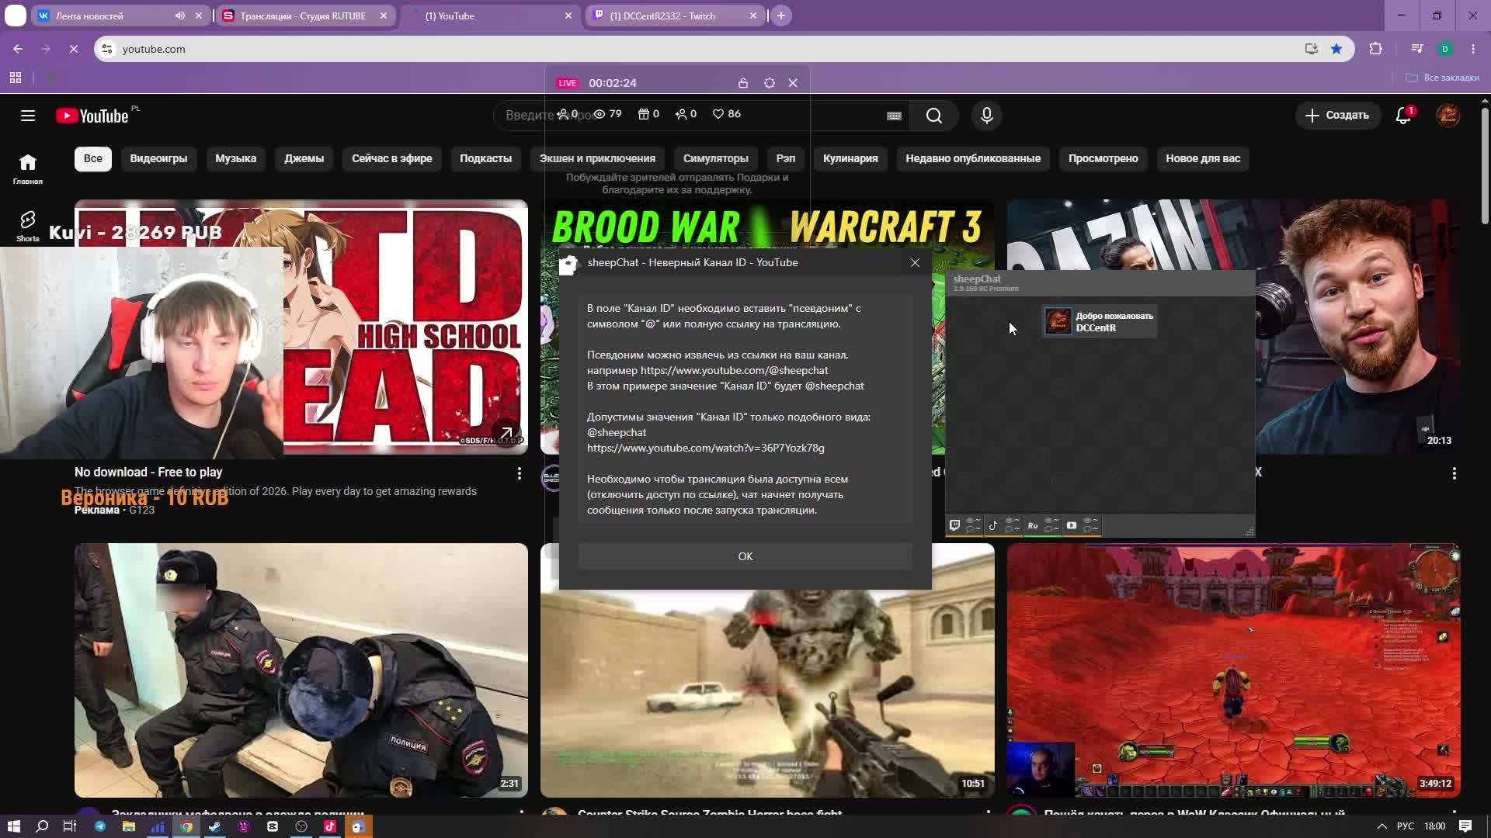Viewport: 1491px width, 838px height.
Task: Select the Видеоигры filter chip
Action: point(158,158)
